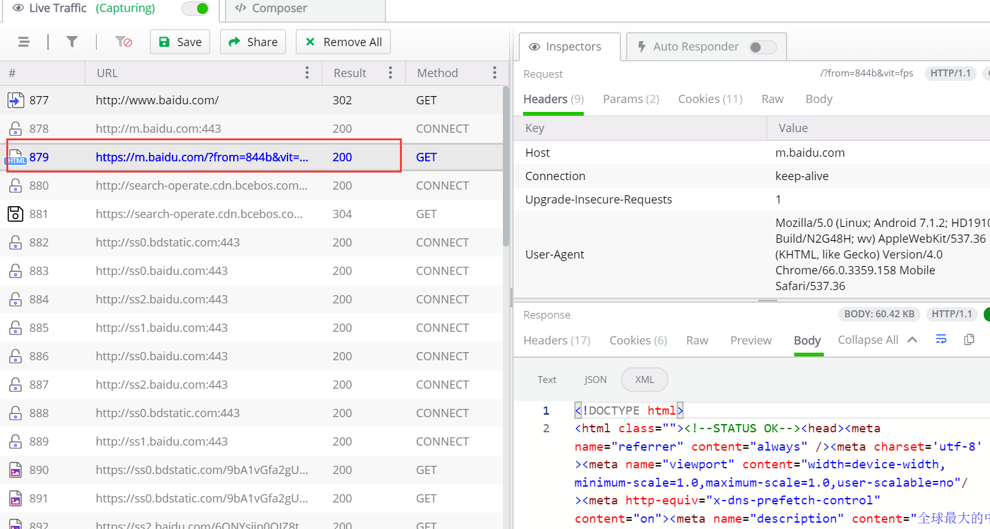The image size is (990, 529).
Task: Click the lock icon of session 886
Action: (16, 356)
